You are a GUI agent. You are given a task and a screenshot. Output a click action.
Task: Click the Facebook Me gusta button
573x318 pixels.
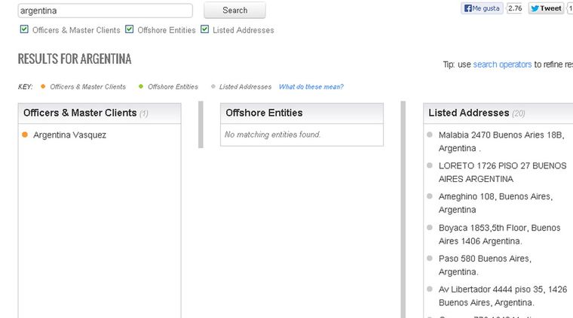482,8
